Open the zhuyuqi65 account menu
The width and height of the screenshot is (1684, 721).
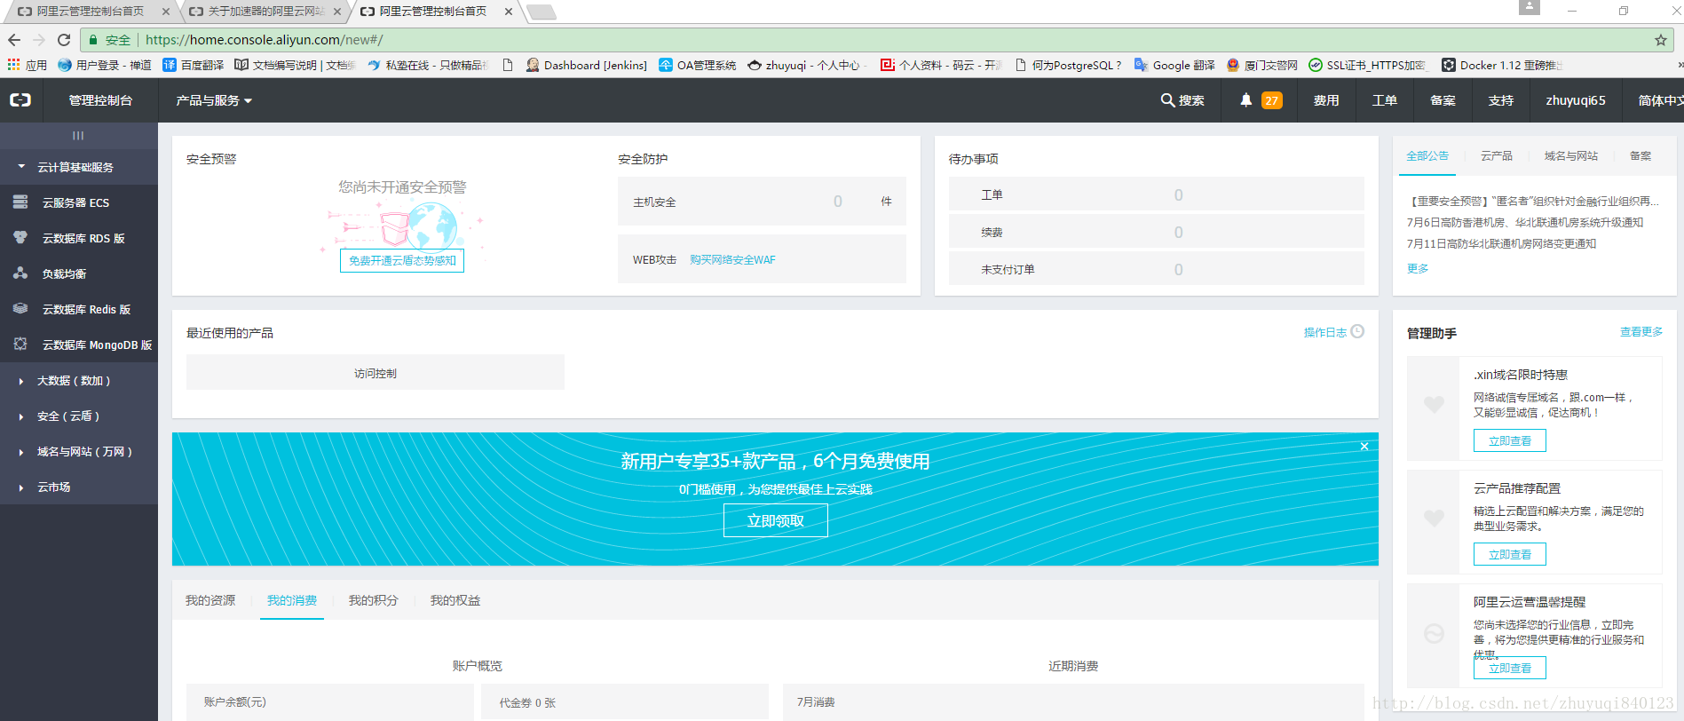click(1576, 100)
